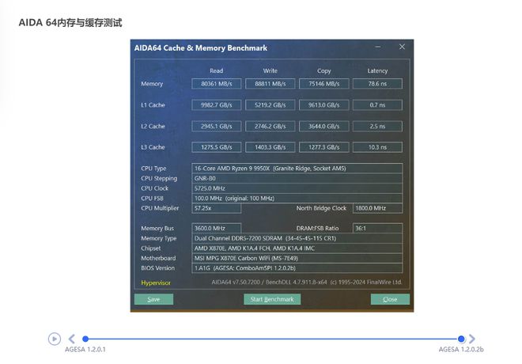Click L1 Cache Write value 5219.2 GB/s

[x=270, y=105]
